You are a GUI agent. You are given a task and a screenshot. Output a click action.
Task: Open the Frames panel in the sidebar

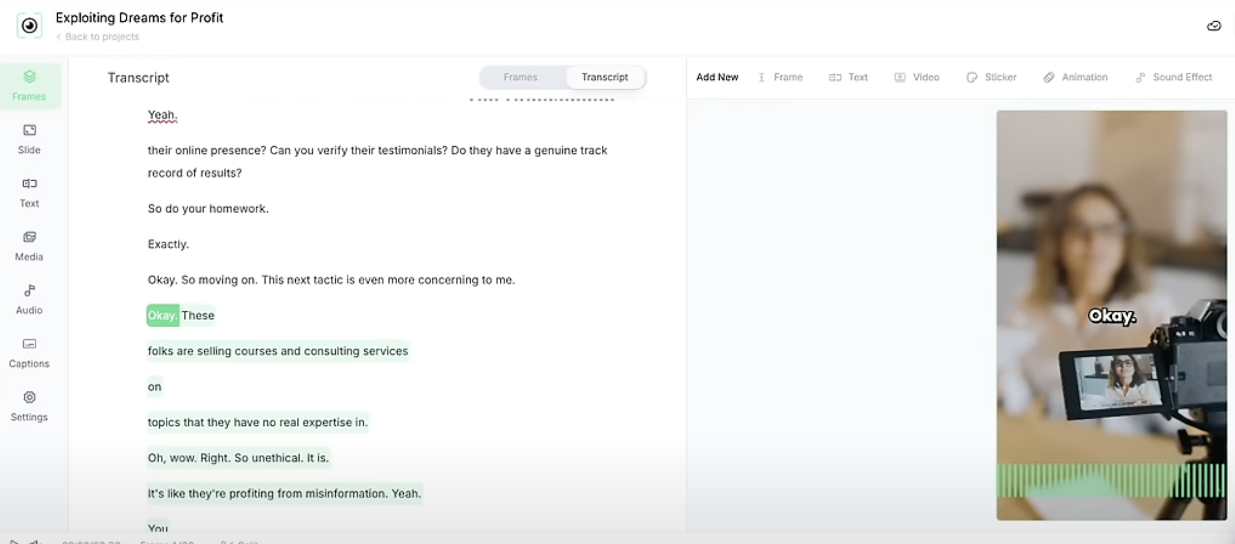pyautogui.click(x=29, y=85)
